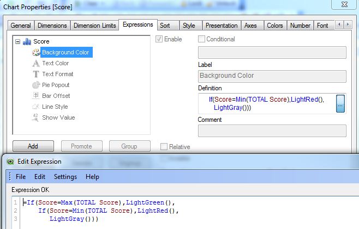
Task: Select the Text Format attribute
Action: pyautogui.click(x=58, y=74)
